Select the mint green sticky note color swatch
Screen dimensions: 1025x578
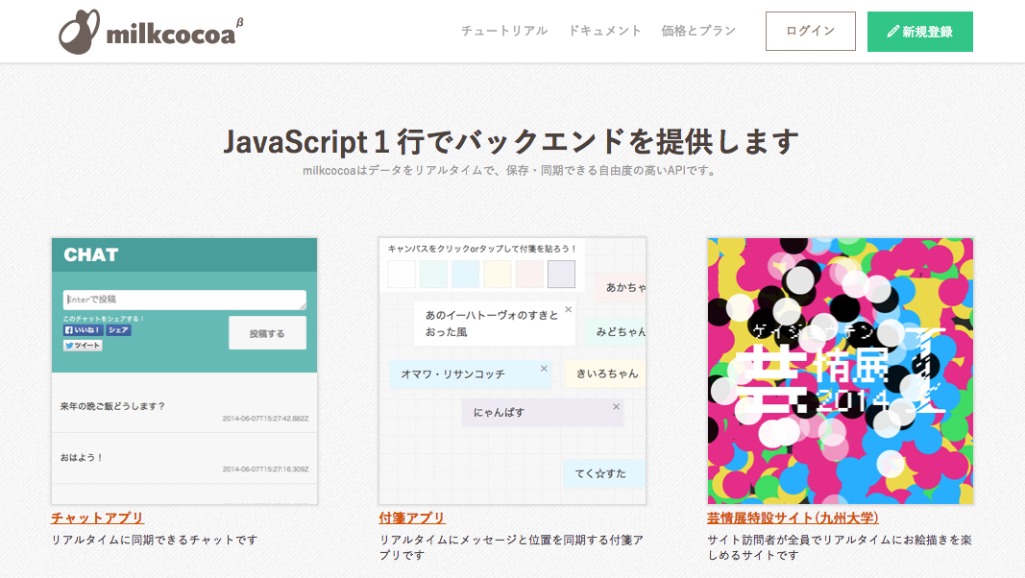(x=433, y=274)
